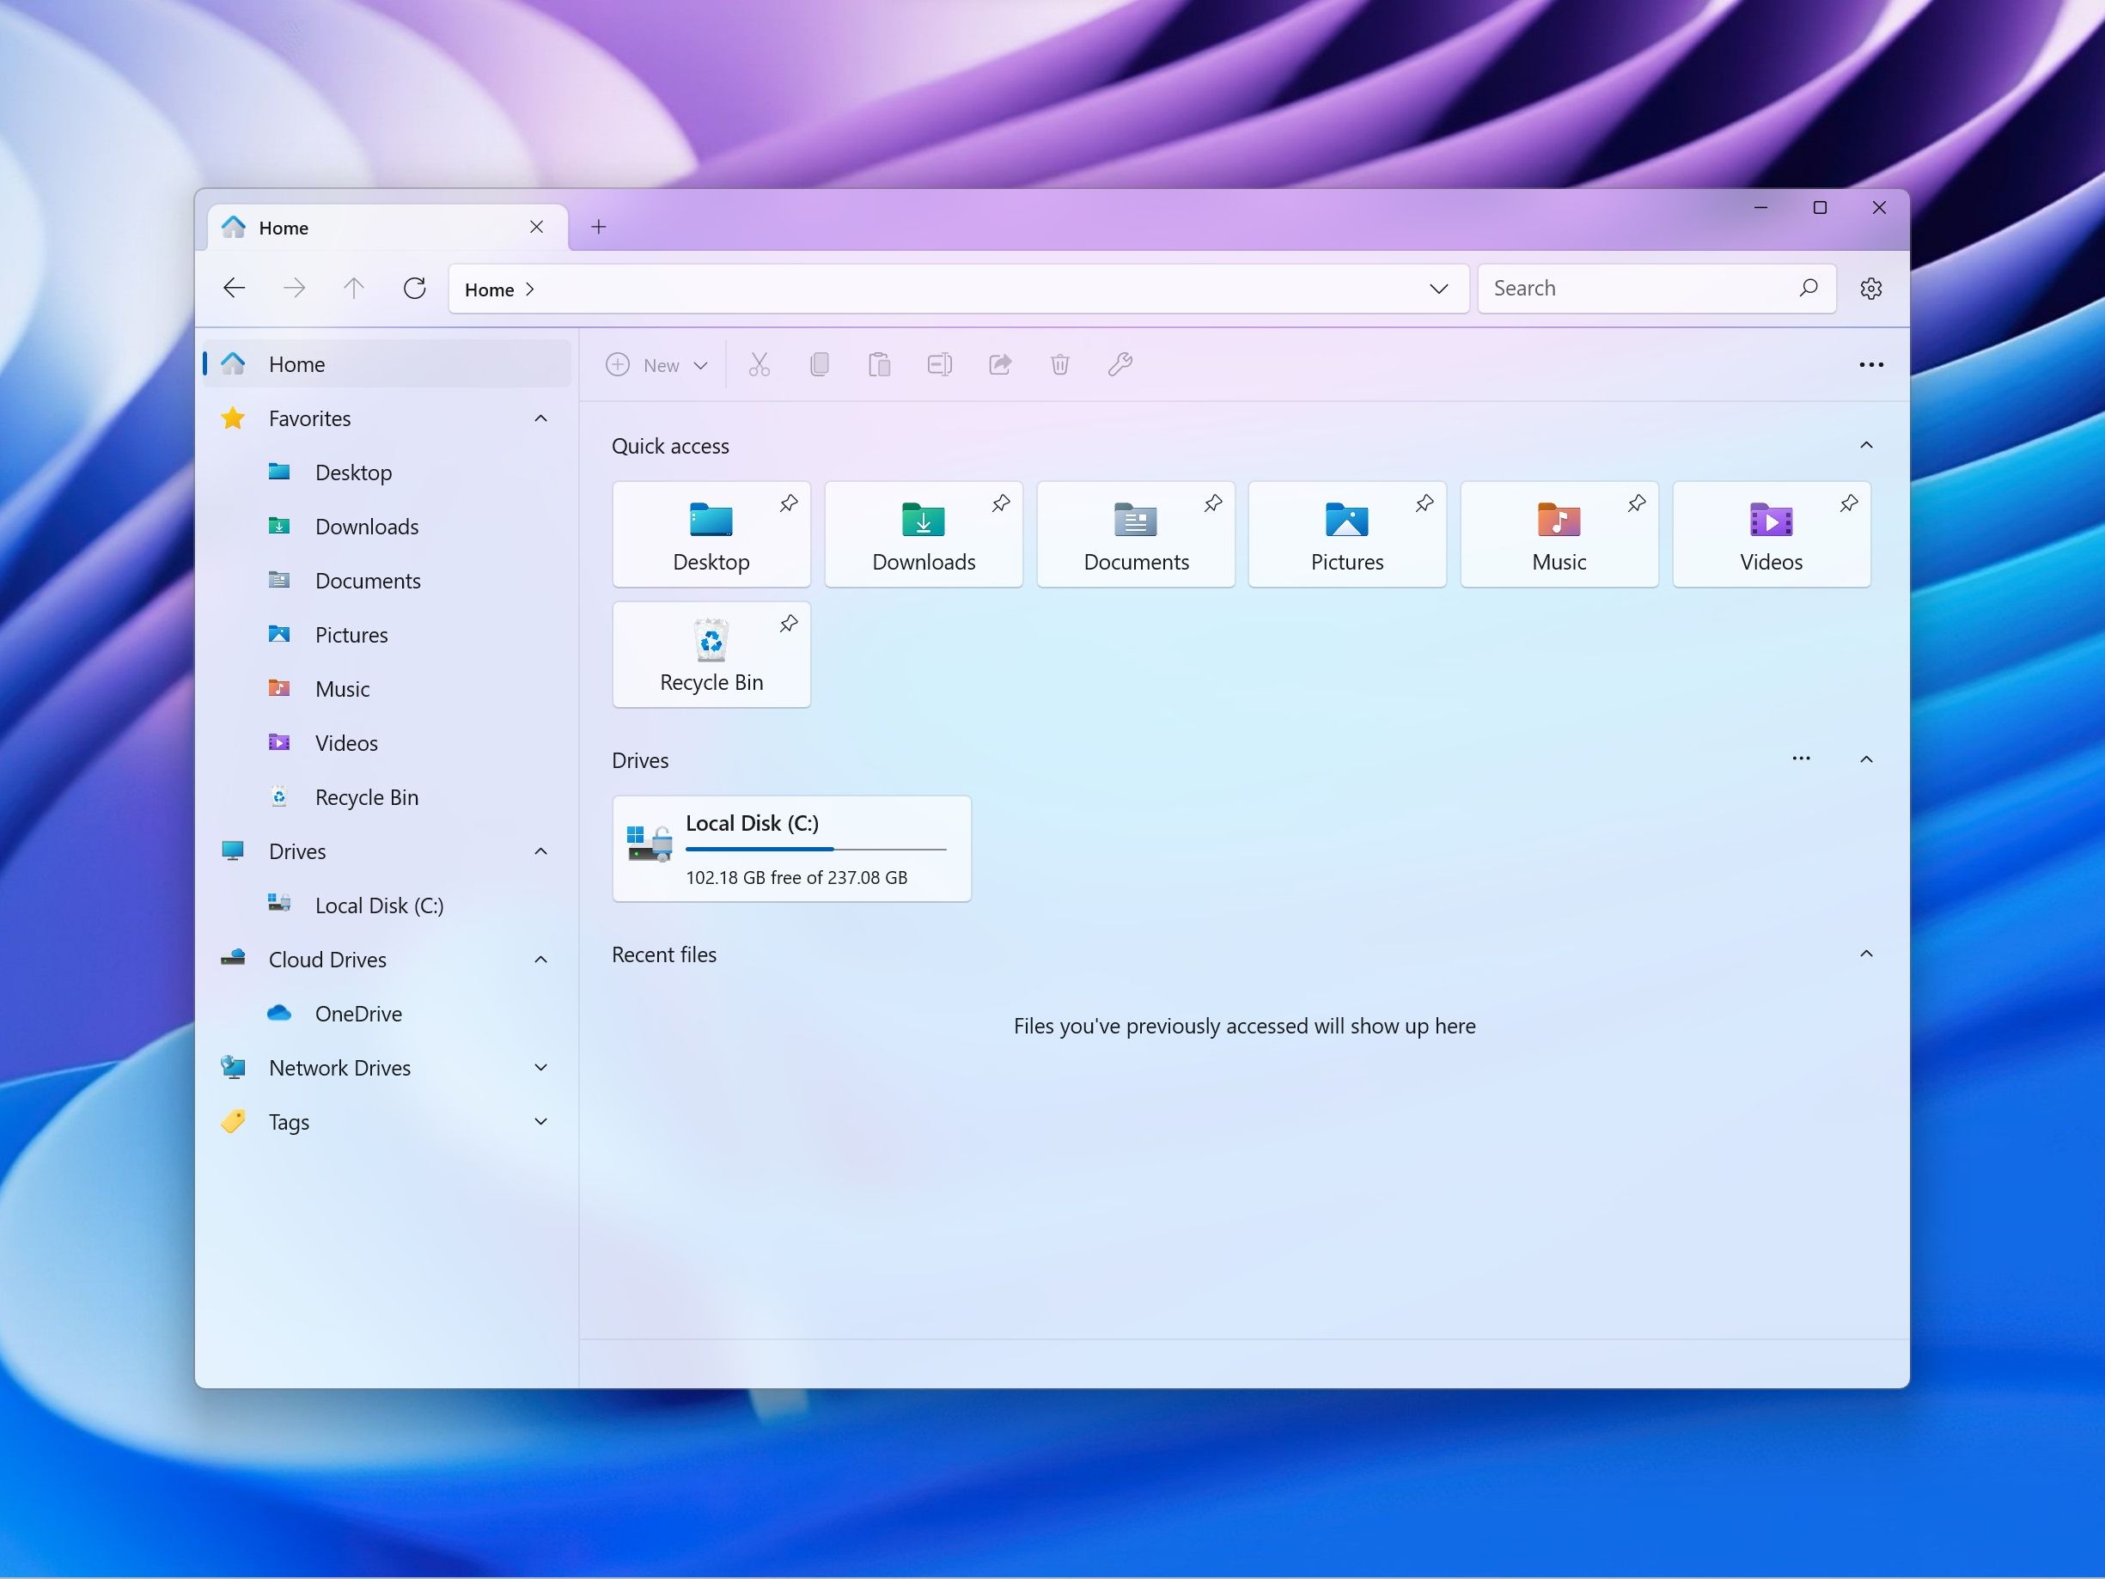Open the New item menu button
The image size is (2105, 1579).
pos(657,365)
